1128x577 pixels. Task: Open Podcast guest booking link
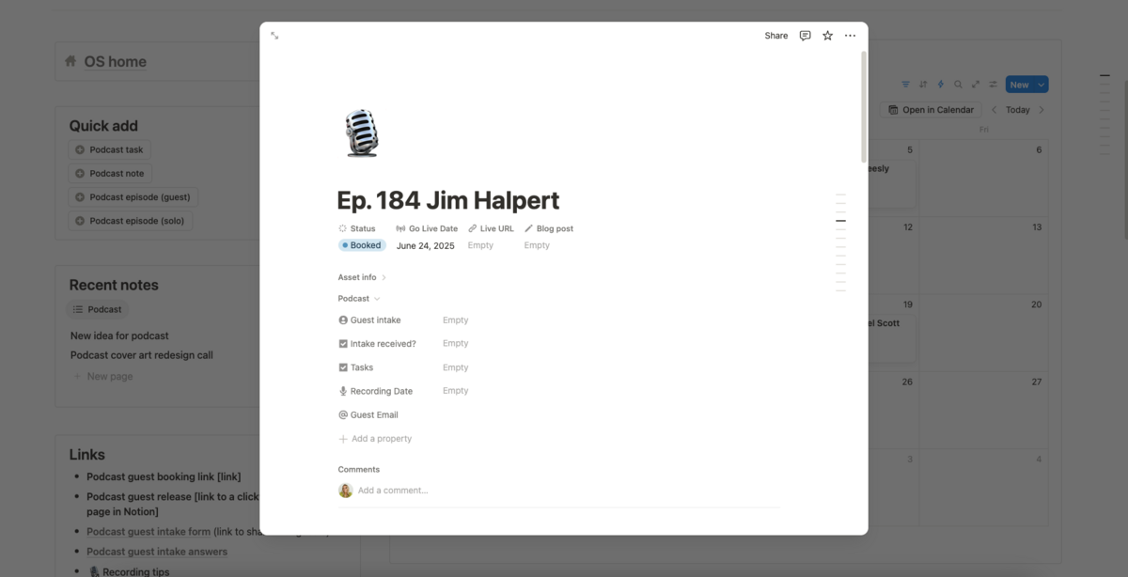164,476
